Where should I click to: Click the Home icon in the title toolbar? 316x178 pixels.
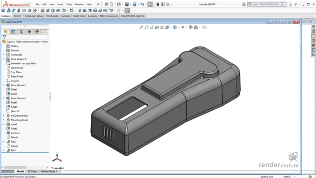pos(106,4)
